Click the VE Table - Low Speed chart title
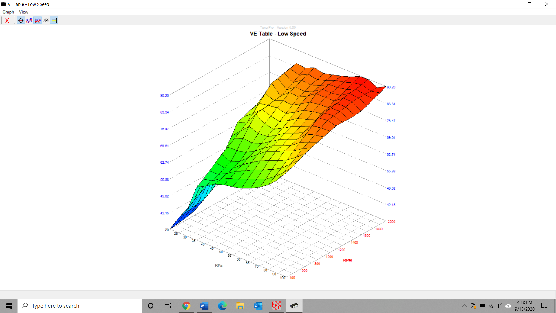 tap(278, 34)
